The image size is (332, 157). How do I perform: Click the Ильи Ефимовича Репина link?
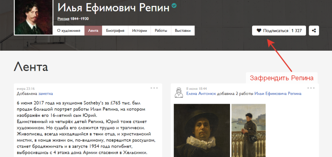tap(278, 94)
